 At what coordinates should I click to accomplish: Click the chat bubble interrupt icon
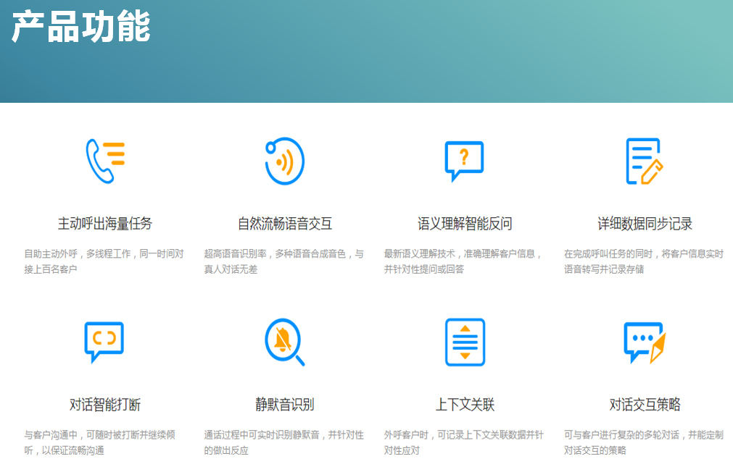point(104,342)
